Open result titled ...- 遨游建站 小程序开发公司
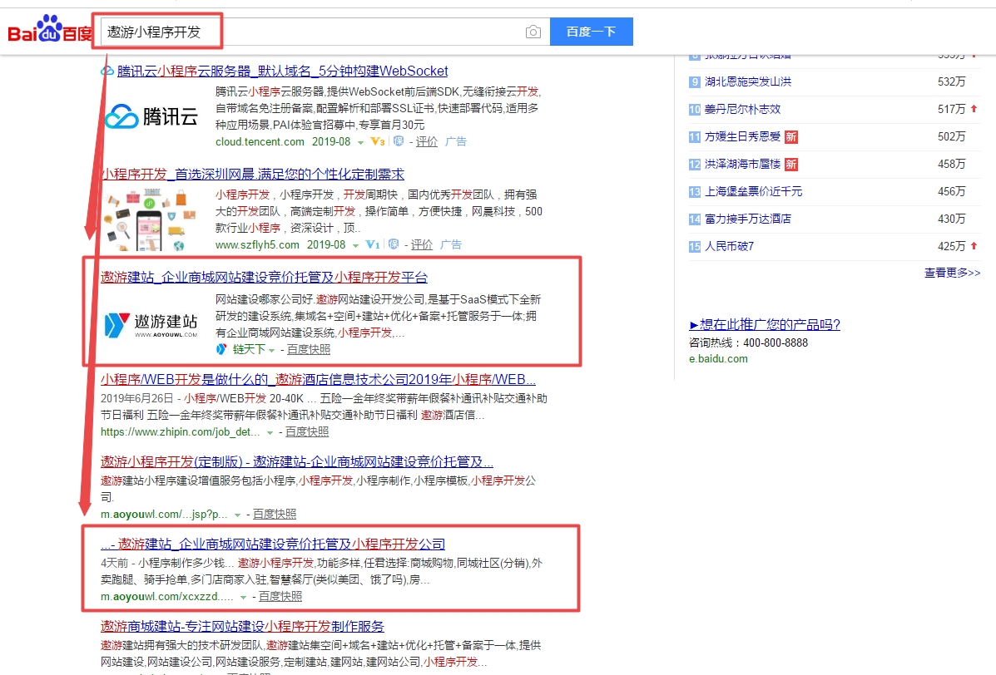996x675 pixels. tap(273, 544)
